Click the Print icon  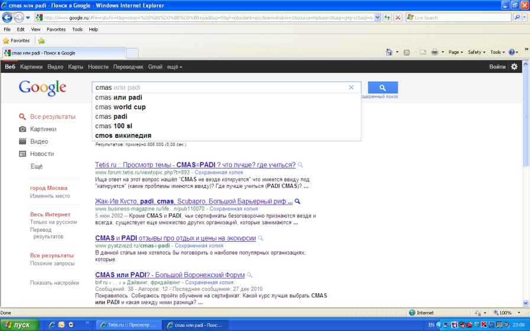pyautogui.click(x=435, y=53)
